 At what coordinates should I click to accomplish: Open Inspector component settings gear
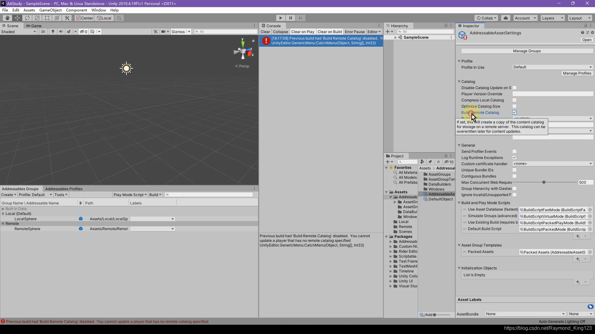pyautogui.click(x=592, y=32)
